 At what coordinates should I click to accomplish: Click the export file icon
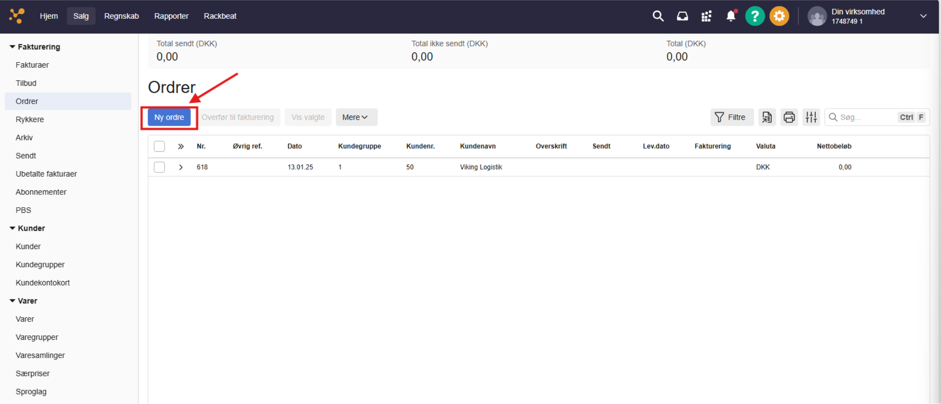[767, 117]
